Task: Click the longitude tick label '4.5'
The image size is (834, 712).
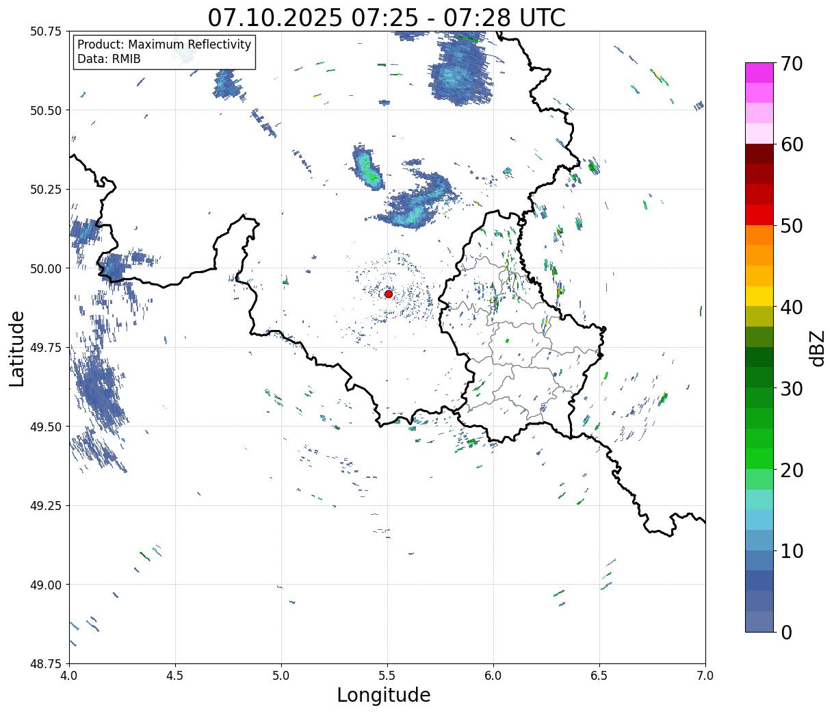Action: pos(175,676)
